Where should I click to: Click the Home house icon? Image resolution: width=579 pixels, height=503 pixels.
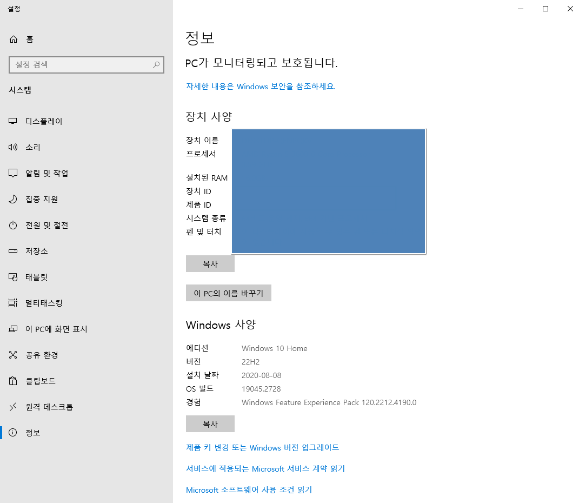pos(14,39)
